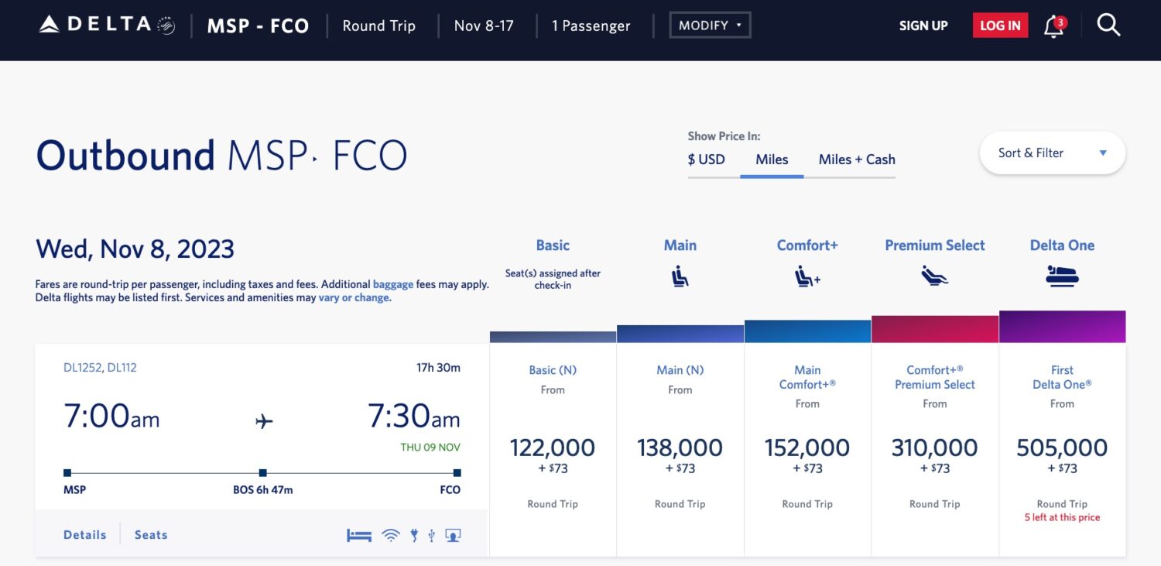Click the search magnifier icon
This screenshot has height=566, width=1161.
click(1108, 26)
